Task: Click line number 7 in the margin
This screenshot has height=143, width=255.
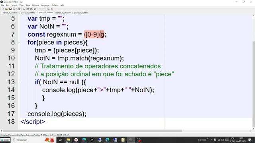Action: (x=13, y=35)
